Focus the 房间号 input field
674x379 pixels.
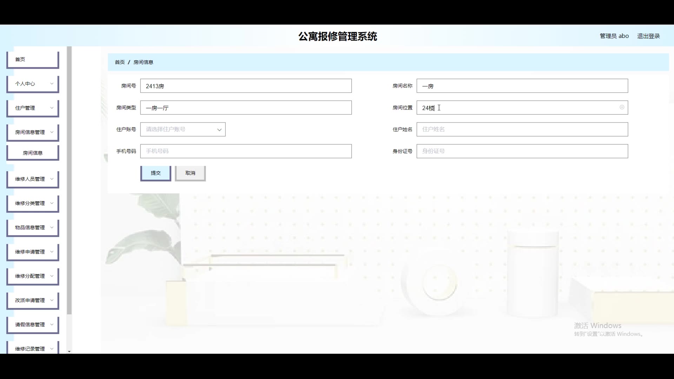pyautogui.click(x=246, y=86)
